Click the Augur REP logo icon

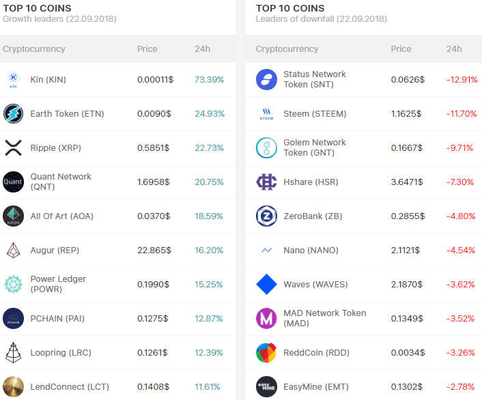pyautogui.click(x=13, y=251)
